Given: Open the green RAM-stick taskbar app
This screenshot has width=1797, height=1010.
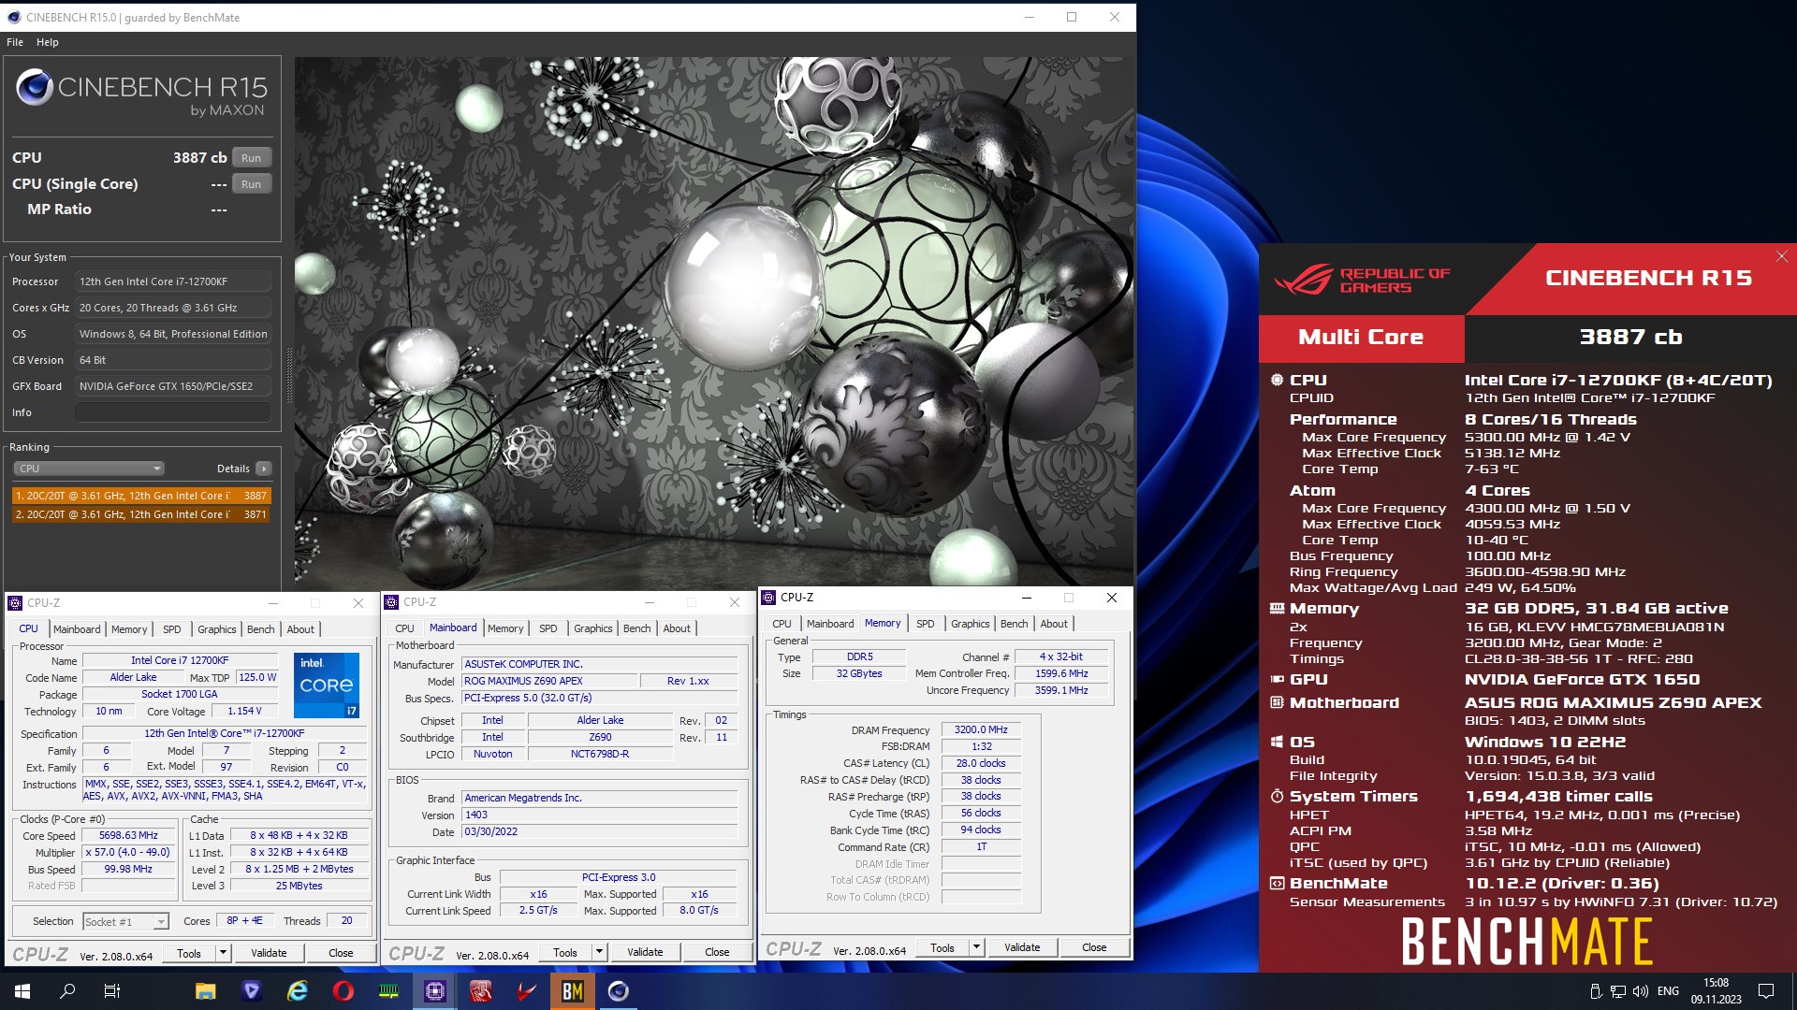Looking at the screenshot, I should click(x=388, y=991).
